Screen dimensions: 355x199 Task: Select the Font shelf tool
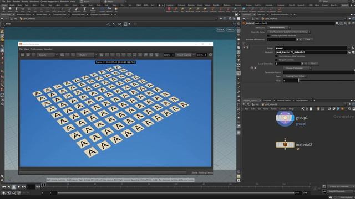[x=84, y=9]
